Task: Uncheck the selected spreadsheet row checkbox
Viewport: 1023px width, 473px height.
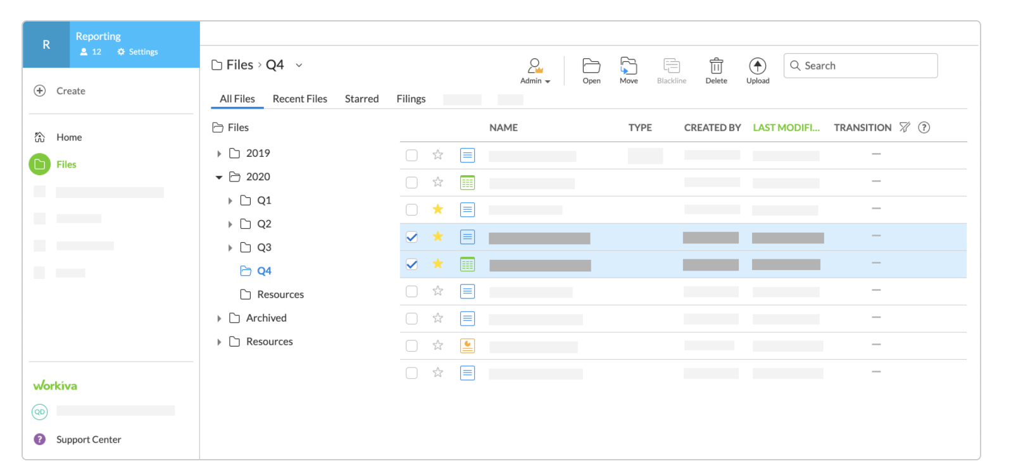Action: (411, 264)
